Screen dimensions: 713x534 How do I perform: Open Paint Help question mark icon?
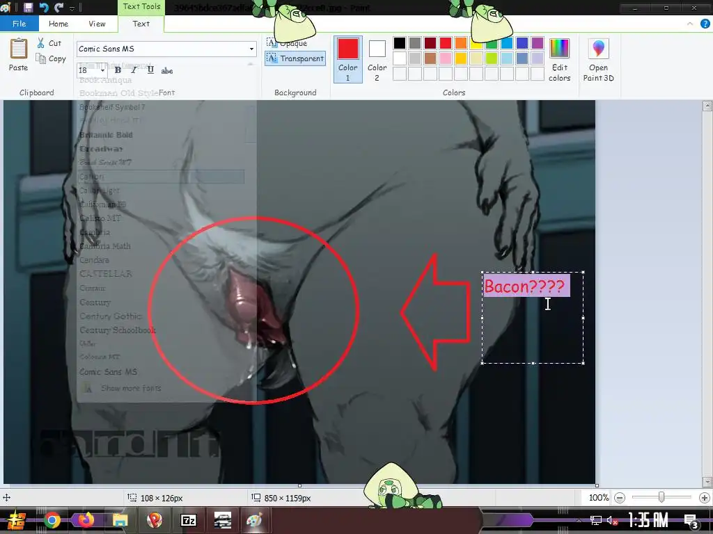click(x=705, y=24)
